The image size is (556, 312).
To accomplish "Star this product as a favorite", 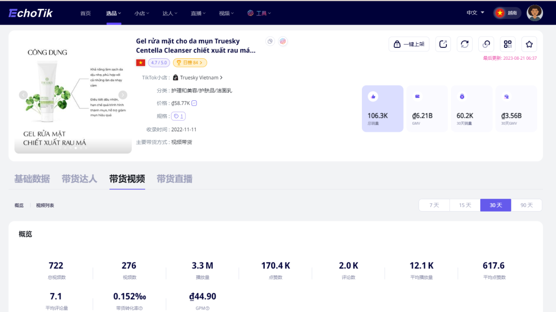I will [530, 44].
